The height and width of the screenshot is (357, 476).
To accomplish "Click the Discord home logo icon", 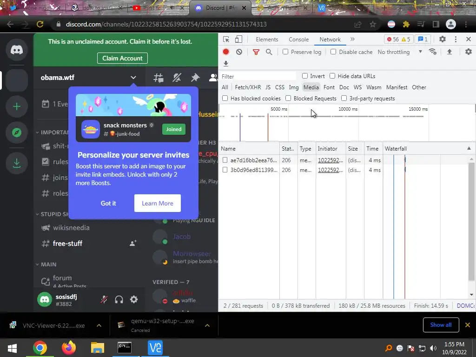I will tap(17, 49).
